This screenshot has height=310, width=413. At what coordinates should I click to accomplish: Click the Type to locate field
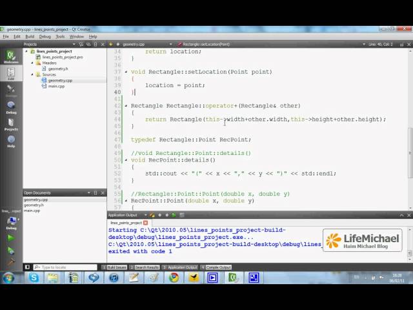click(65, 267)
